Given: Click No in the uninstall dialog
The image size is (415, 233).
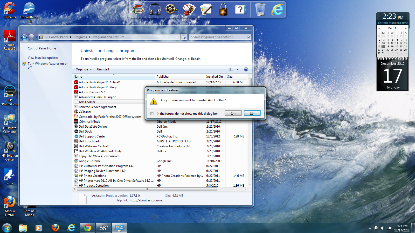Looking at the screenshot, I should pos(252,113).
